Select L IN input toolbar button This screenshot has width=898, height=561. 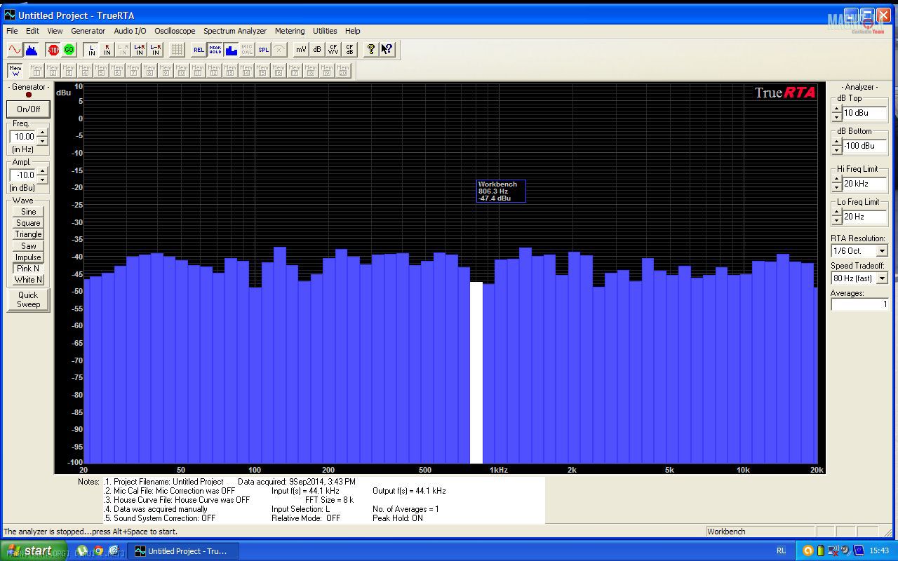(91, 49)
